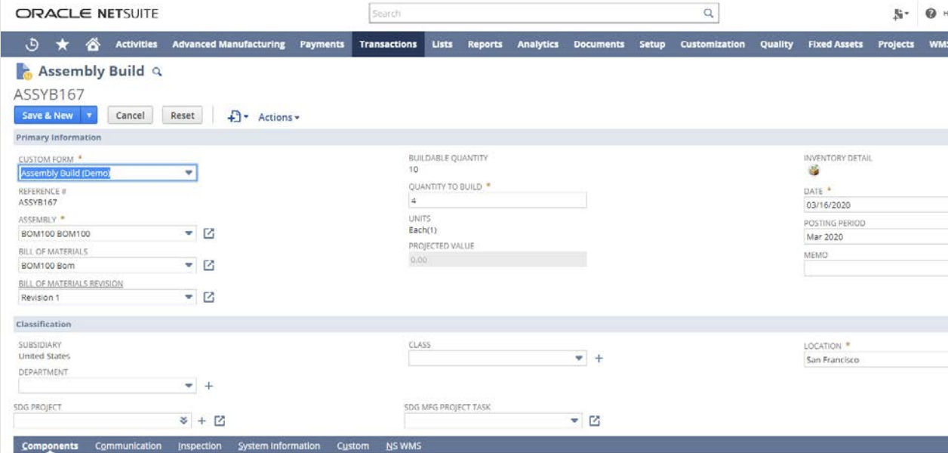Viewport: 948px width, 453px height.
Task: Click the Date field showing 03/16/2020
Action: pyautogui.click(x=876, y=205)
